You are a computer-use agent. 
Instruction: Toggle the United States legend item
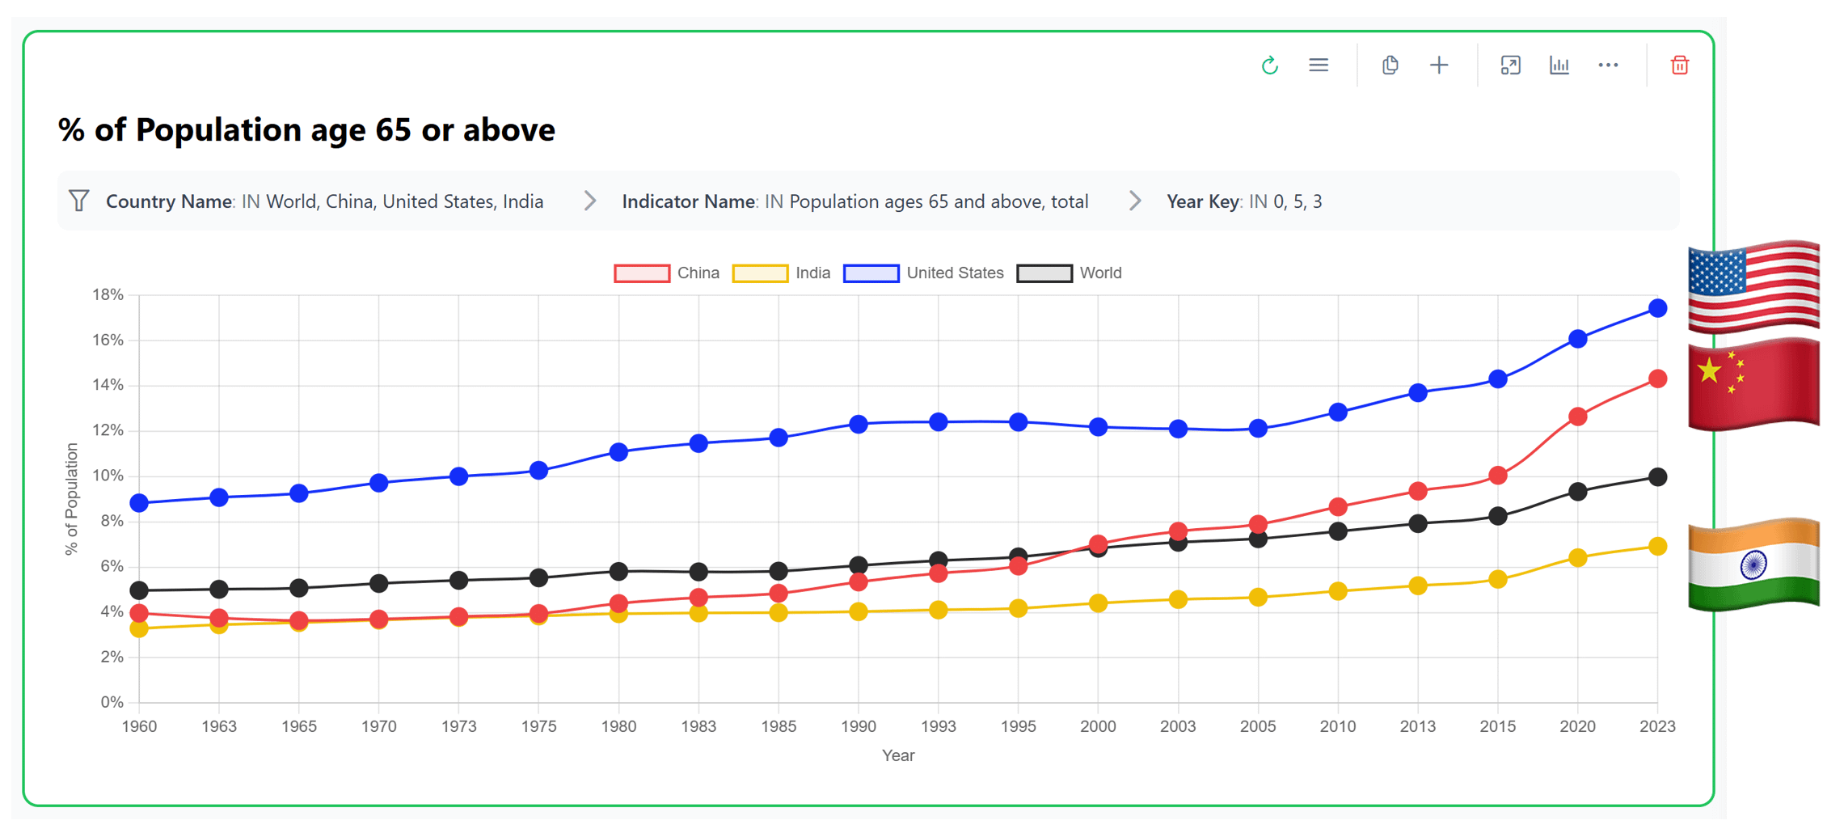pyautogui.click(x=923, y=273)
